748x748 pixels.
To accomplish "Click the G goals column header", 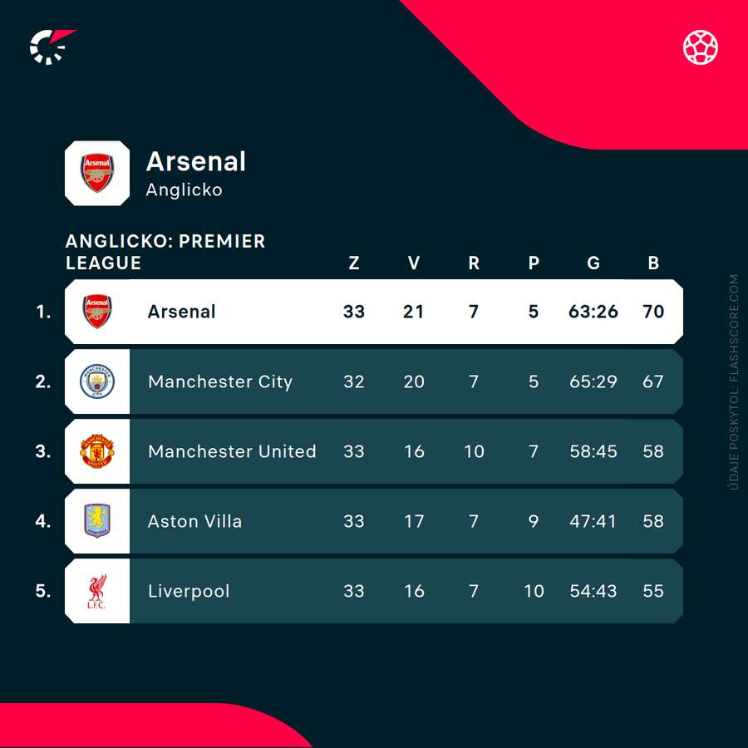I will click(593, 263).
